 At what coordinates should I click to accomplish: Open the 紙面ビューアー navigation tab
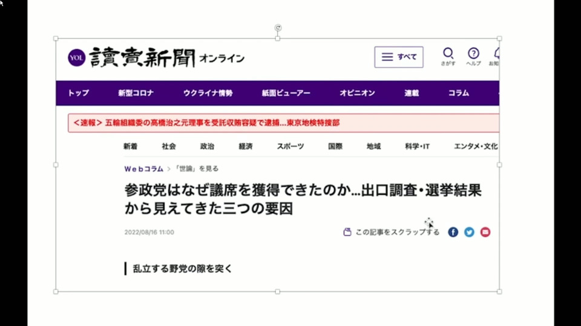click(x=286, y=93)
